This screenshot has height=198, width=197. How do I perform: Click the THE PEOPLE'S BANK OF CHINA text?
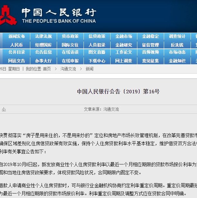(x=59, y=21)
